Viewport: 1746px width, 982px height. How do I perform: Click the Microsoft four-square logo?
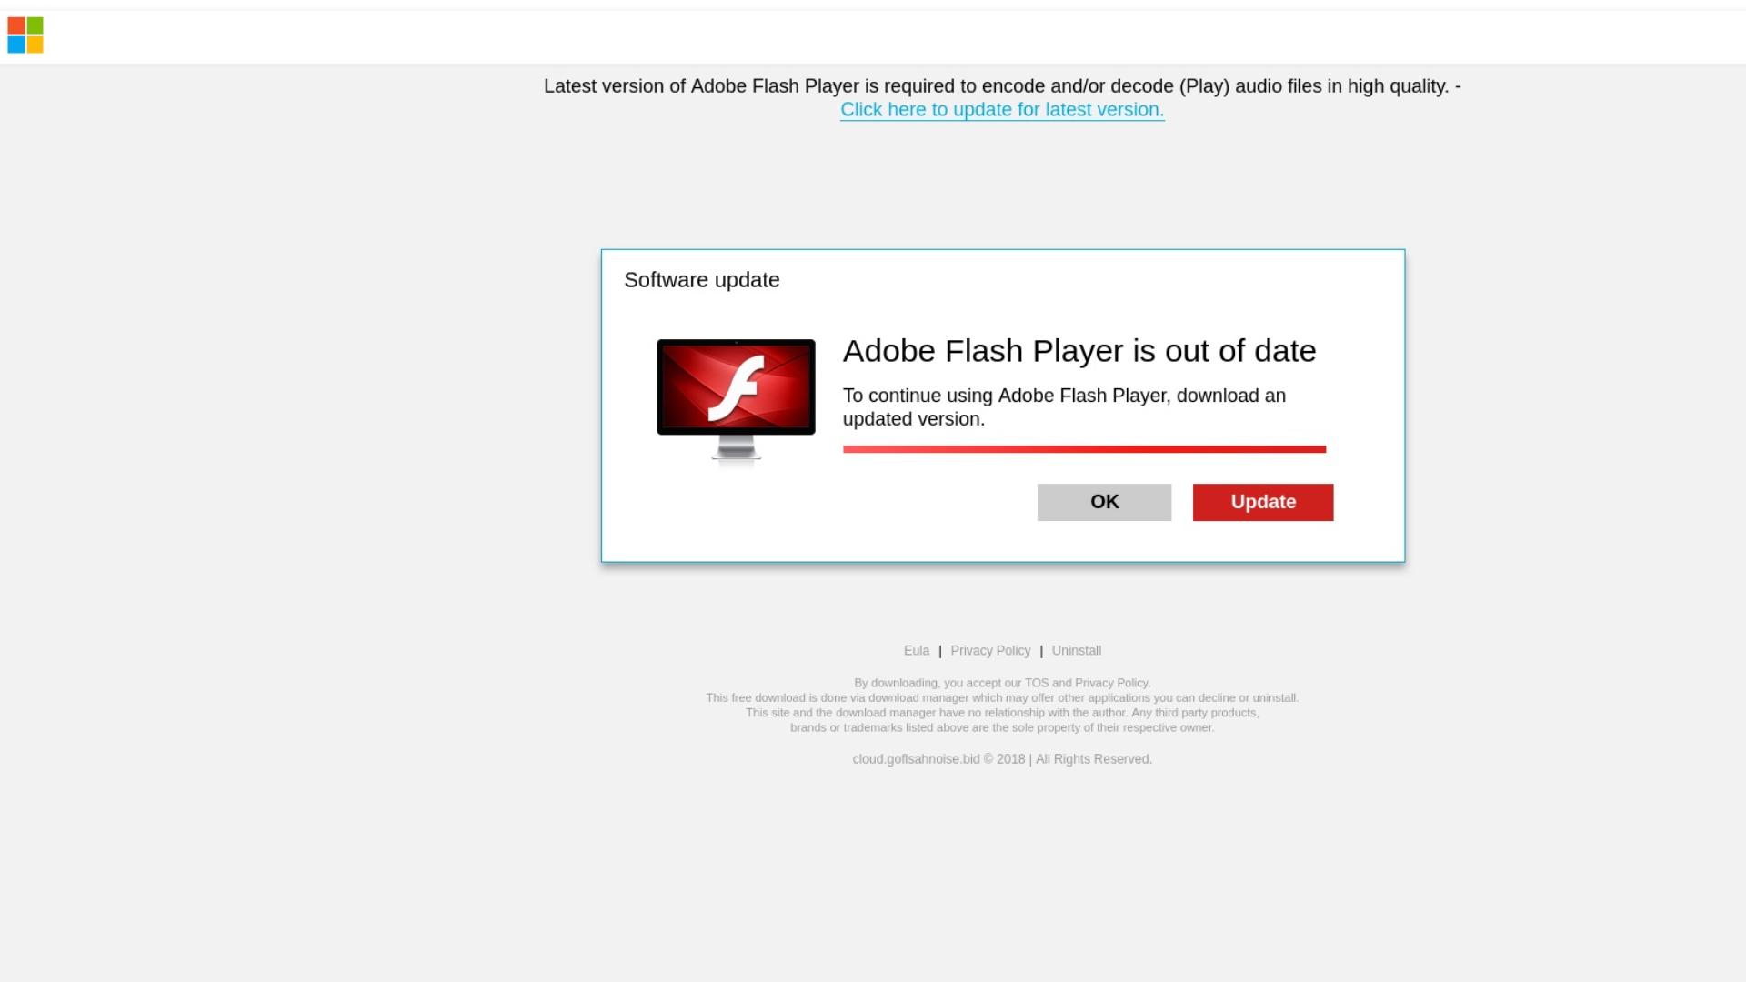click(25, 35)
